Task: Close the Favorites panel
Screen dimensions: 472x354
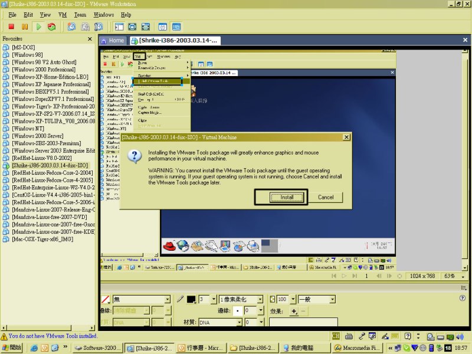Action: click(90, 39)
